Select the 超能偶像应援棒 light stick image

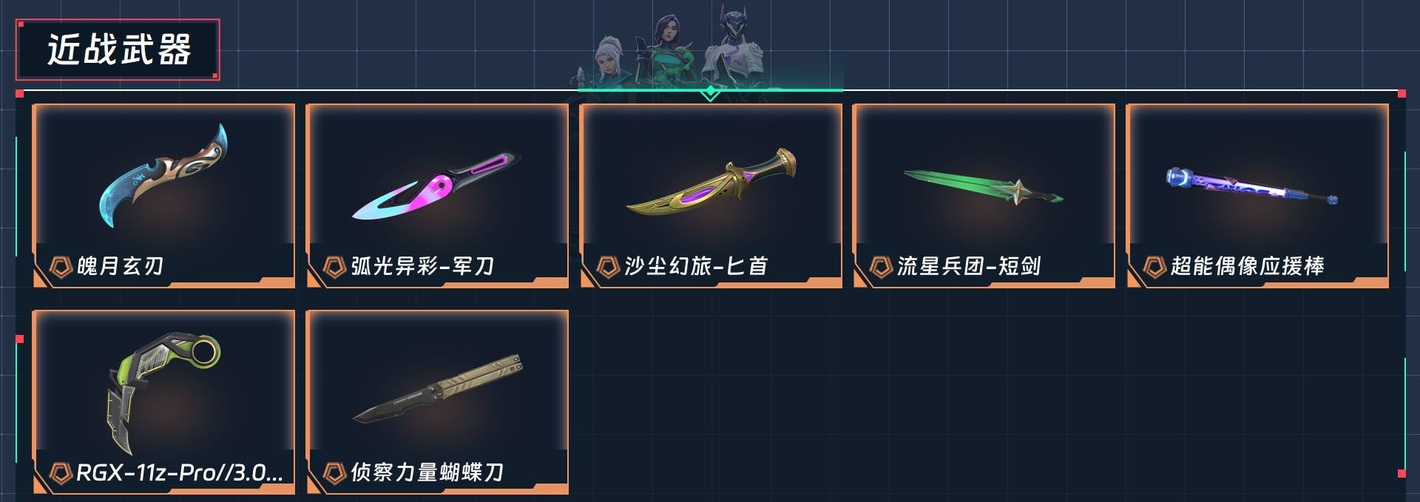point(1253,187)
